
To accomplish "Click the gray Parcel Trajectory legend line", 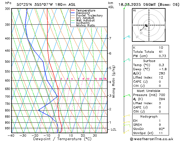I will pyautogui.click(x=73, y=15).
